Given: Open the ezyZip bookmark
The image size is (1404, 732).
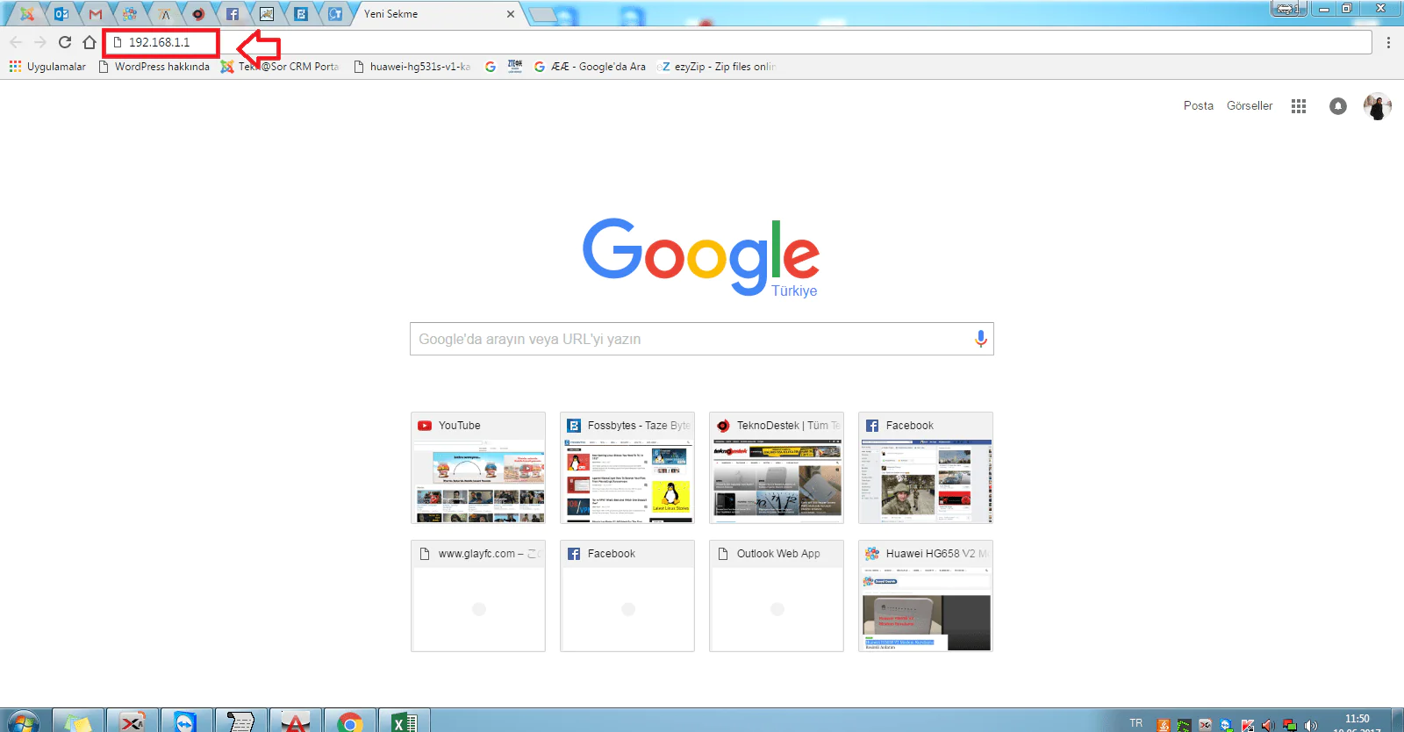Looking at the screenshot, I should (717, 67).
